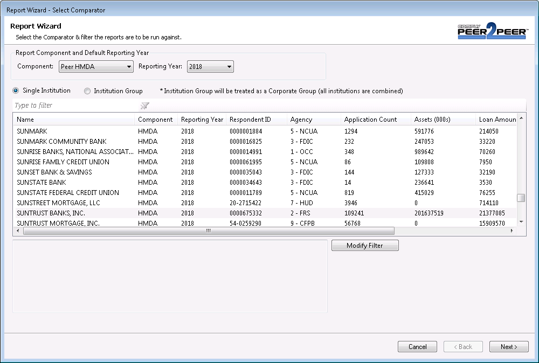
Task: Select SUNSTATE FEDERAL CREDIT UNION row
Action: click(265, 193)
